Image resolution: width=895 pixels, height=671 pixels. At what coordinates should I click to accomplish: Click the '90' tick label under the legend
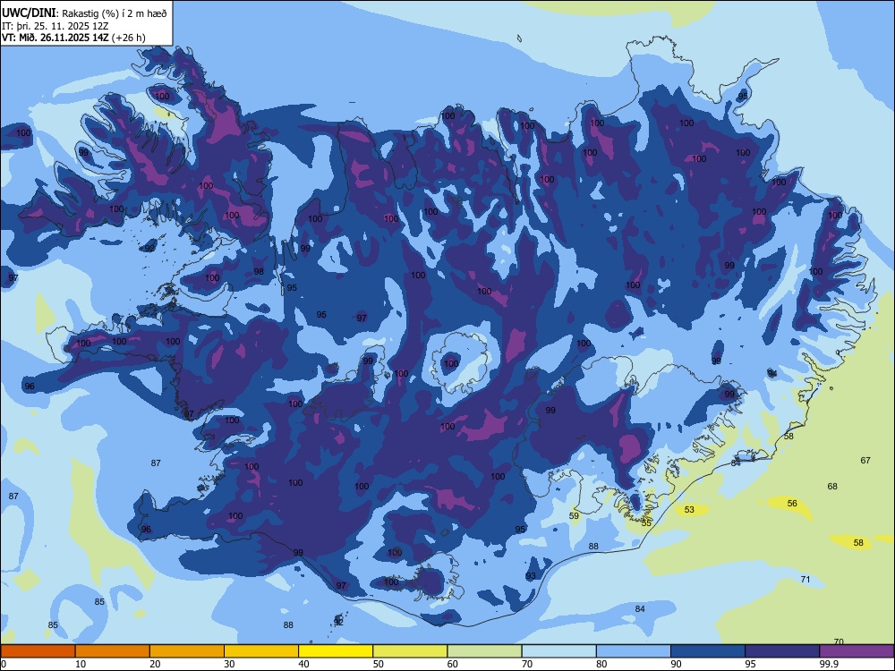[676, 664]
